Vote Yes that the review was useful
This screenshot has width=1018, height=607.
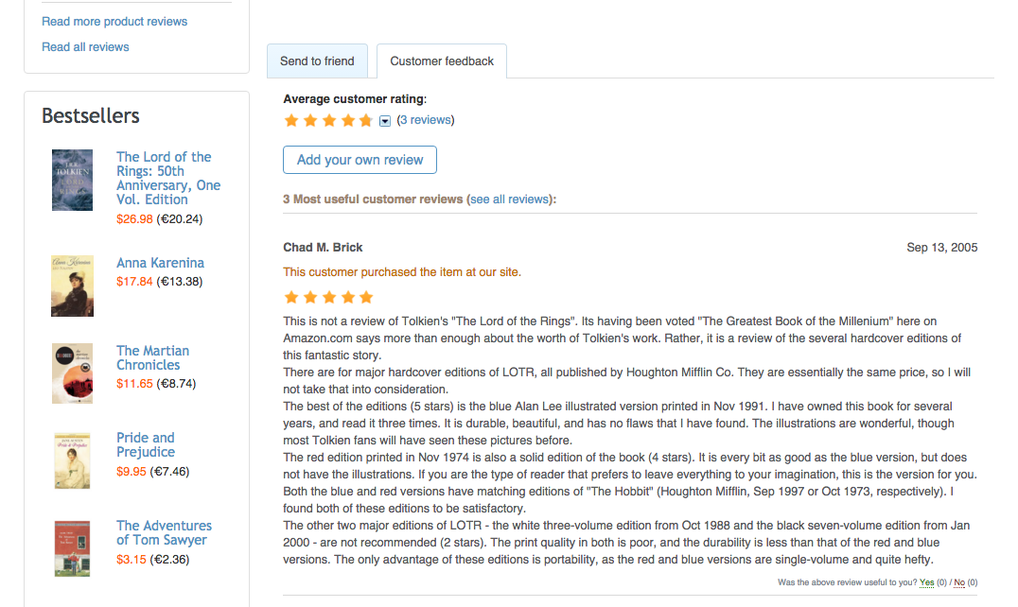tap(926, 582)
